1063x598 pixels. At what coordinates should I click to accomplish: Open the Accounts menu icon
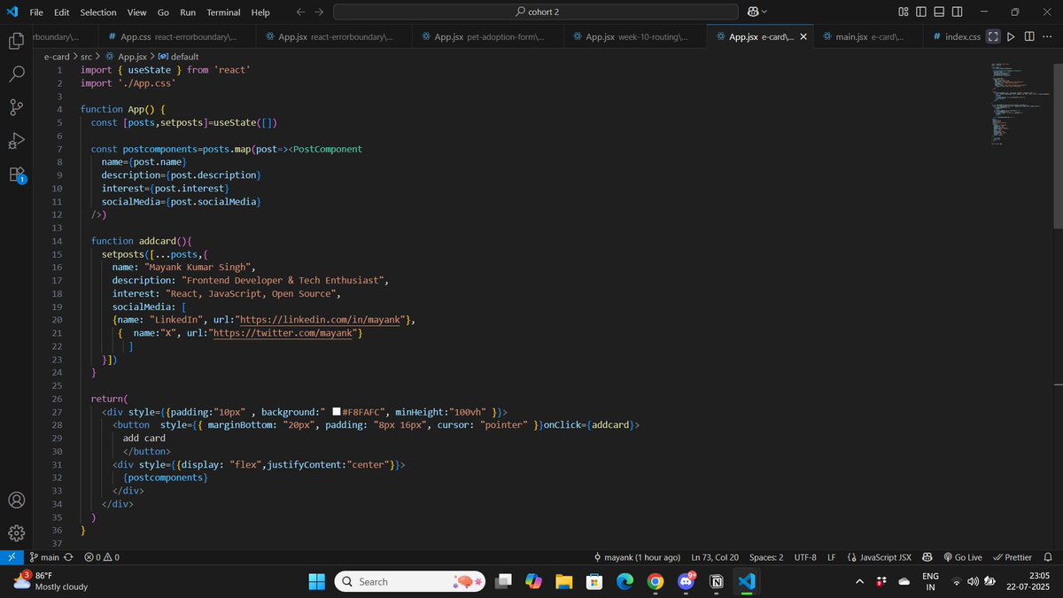click(x=16, y=500)
